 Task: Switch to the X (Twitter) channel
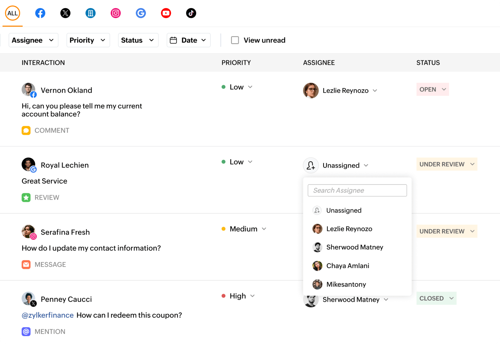pos(65,13)
